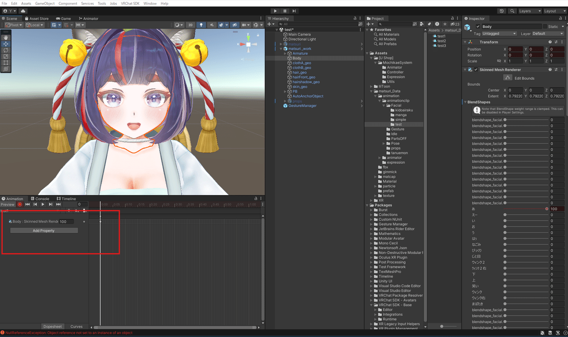568x337 pixels.
Task: Toggle 2D view mode in Scene
Action: [190, 25]
